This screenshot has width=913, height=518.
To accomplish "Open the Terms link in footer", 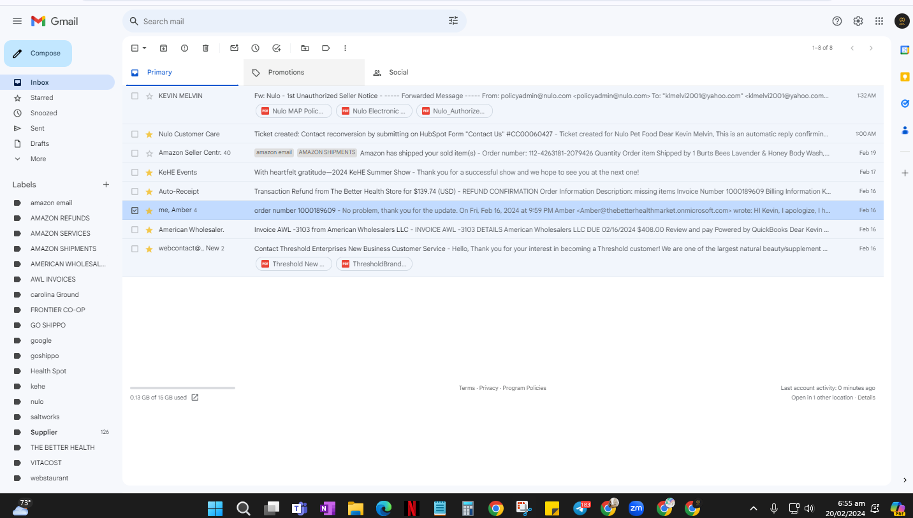I will tap(467, 388).
